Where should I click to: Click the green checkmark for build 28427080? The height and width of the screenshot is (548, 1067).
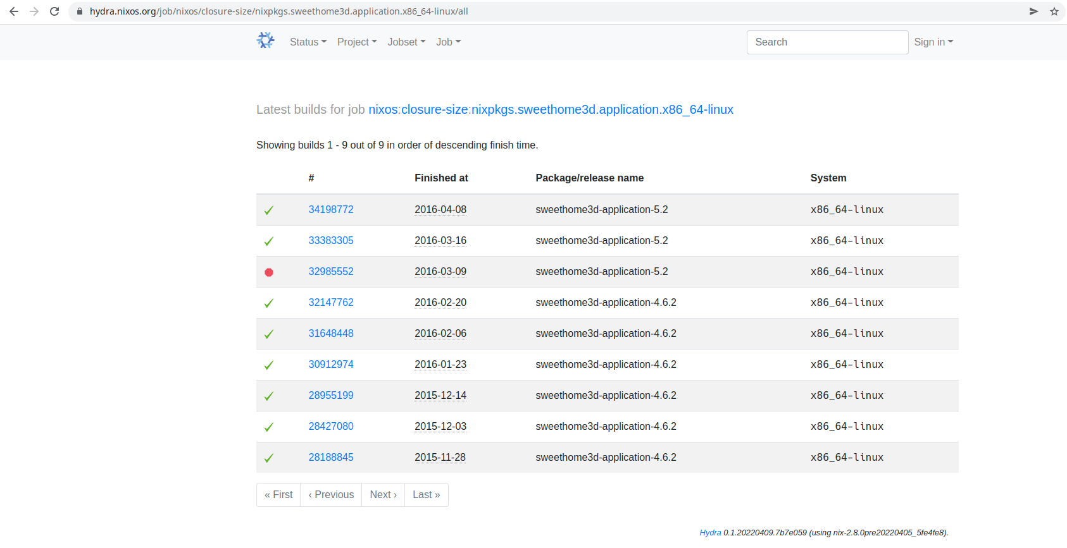tap(269, 427)
